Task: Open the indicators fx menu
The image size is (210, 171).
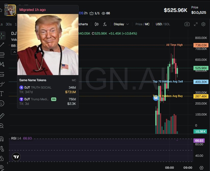Action: [105, 24]
